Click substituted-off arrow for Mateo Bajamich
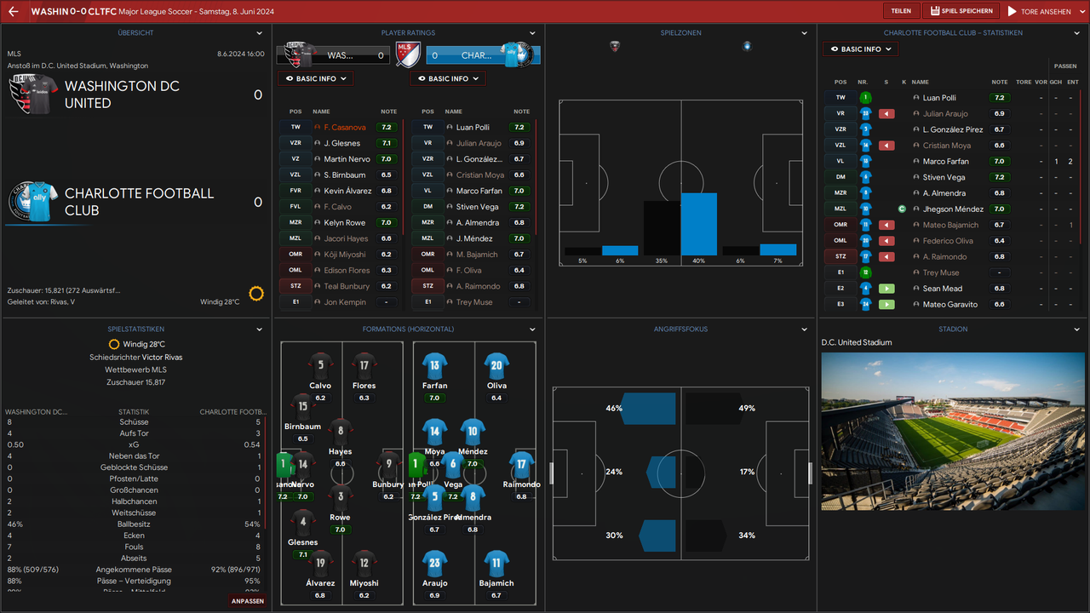This screenshot has width=1090, height=613. (886, 225)
